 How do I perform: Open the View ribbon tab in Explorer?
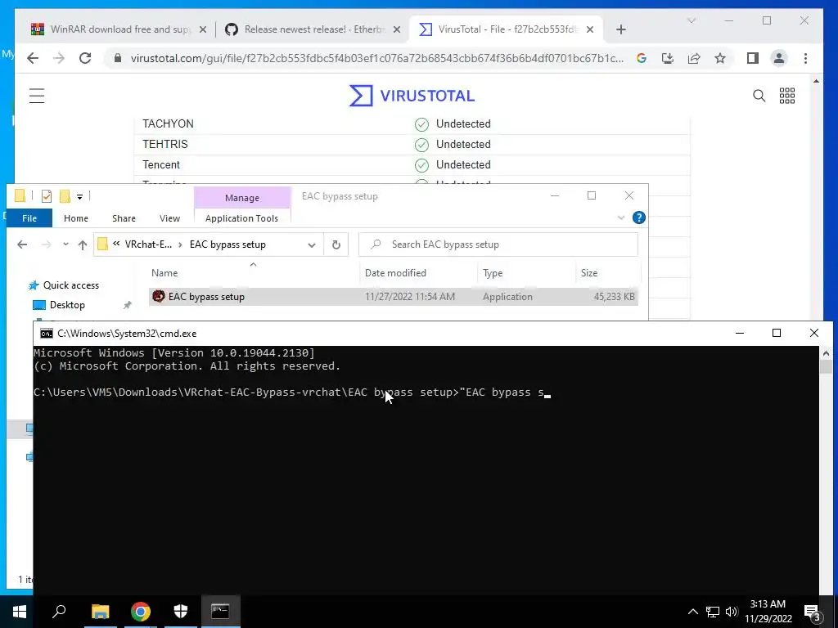coord(169,218)
